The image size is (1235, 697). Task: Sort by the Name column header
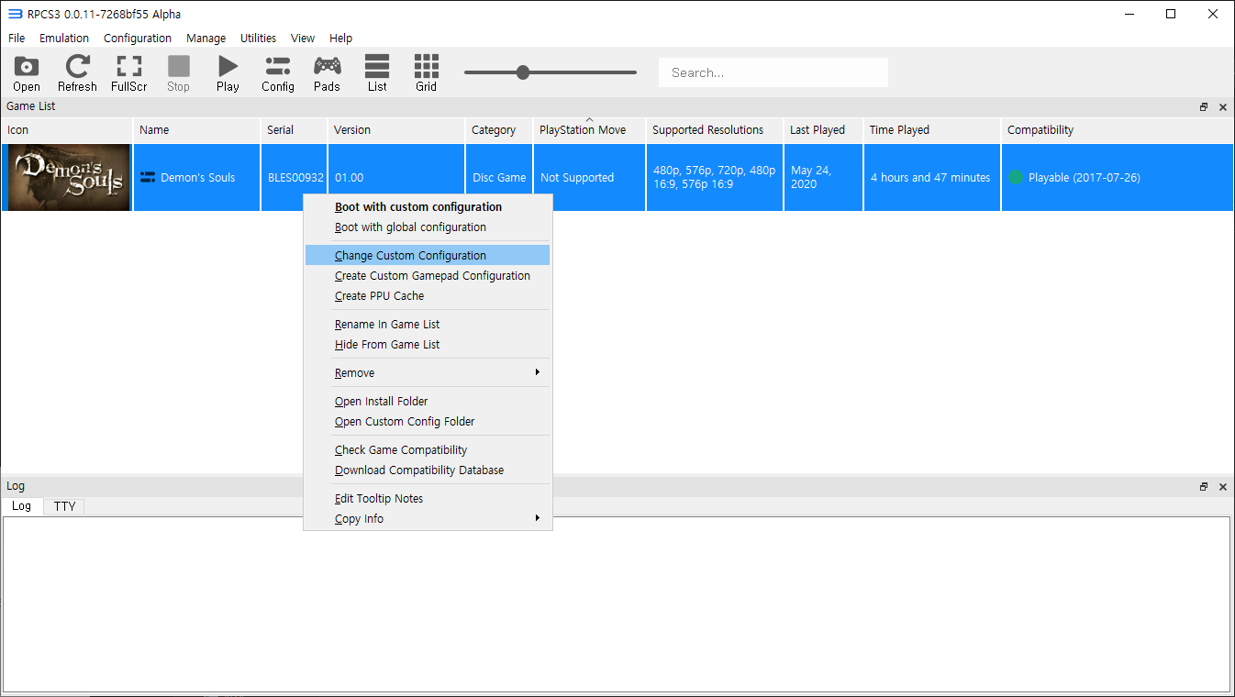(x=197, y=130)
